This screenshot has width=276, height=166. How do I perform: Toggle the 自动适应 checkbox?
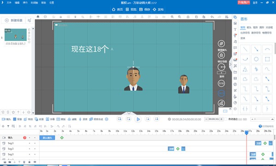(226, 119)
